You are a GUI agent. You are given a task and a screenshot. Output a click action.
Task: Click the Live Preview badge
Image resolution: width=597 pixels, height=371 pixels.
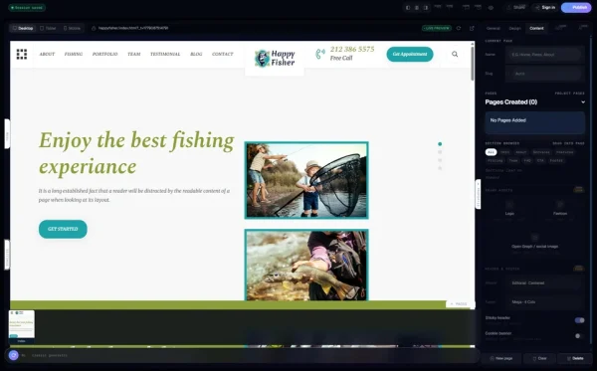click(x=437, y=28)
